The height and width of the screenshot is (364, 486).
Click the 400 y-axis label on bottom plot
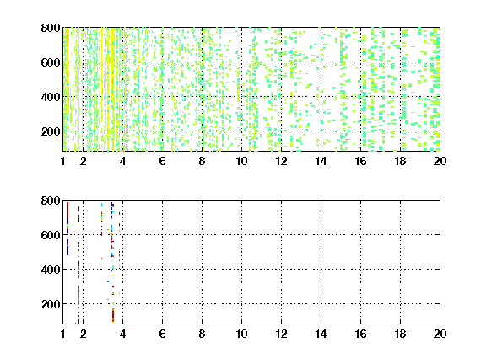[x=51, y=270]
